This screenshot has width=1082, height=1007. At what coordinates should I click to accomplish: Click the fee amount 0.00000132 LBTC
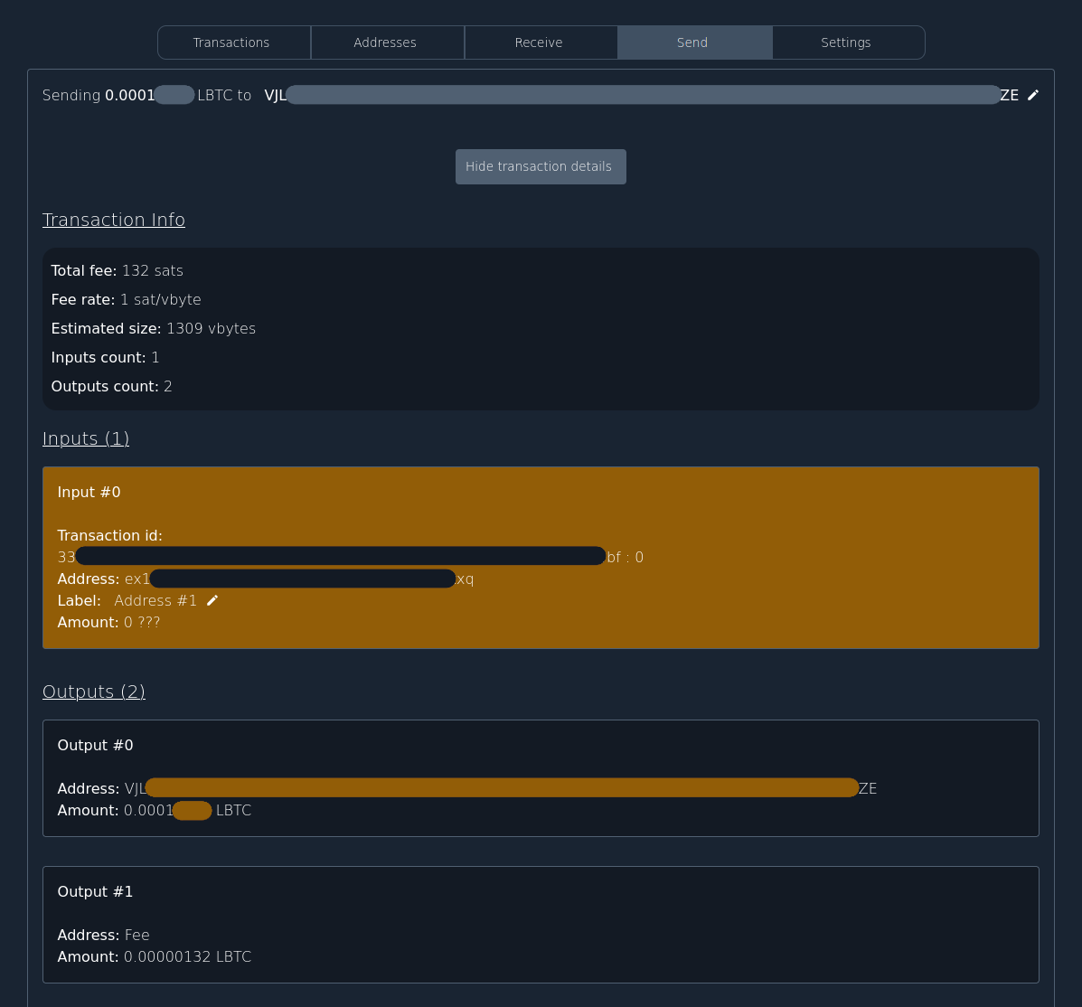187,956
